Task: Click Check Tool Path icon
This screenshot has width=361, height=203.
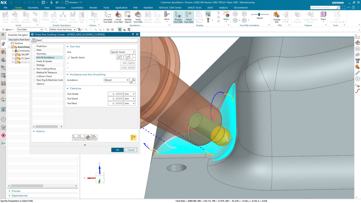Action: pyautogui.click(x=118, y=17)
